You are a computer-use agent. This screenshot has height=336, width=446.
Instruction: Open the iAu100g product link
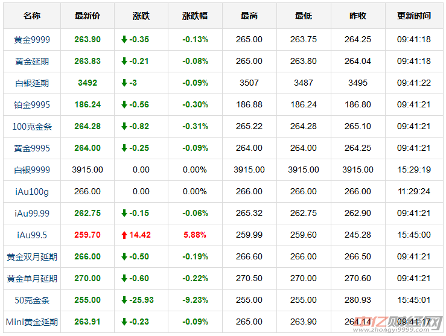tap(32, 192)
